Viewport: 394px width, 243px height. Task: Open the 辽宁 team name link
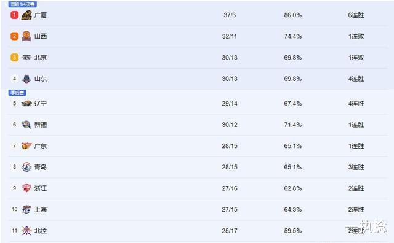(x=41, y=103)
